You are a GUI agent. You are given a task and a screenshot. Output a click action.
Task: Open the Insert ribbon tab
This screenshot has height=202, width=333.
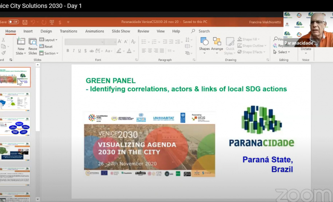[28, 31]
